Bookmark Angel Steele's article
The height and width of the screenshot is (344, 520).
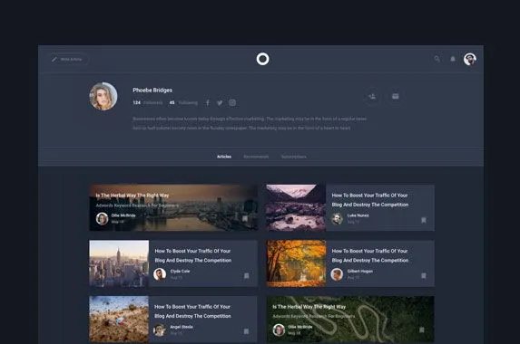246,331
